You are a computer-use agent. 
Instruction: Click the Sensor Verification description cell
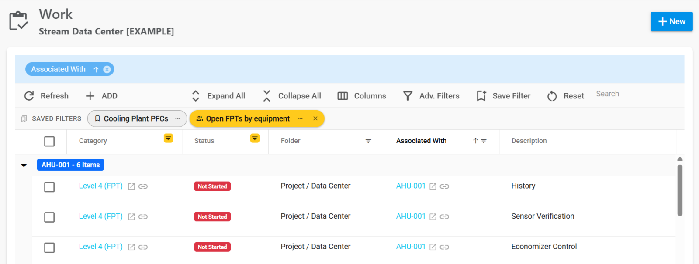[543, 217]
